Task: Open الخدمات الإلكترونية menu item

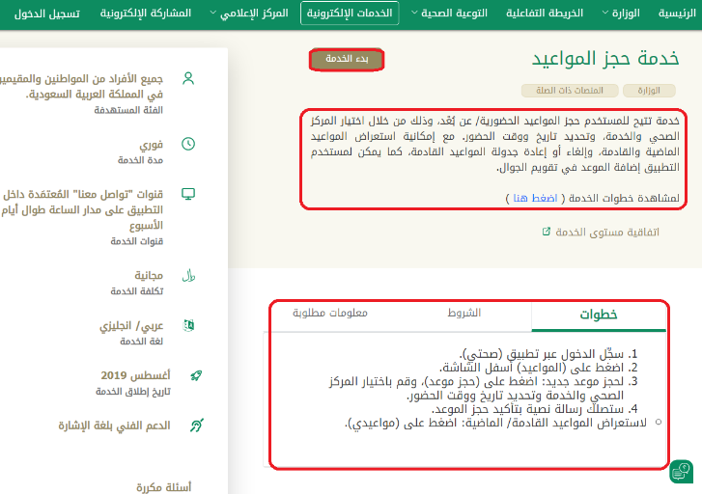Action: [350, 13]
